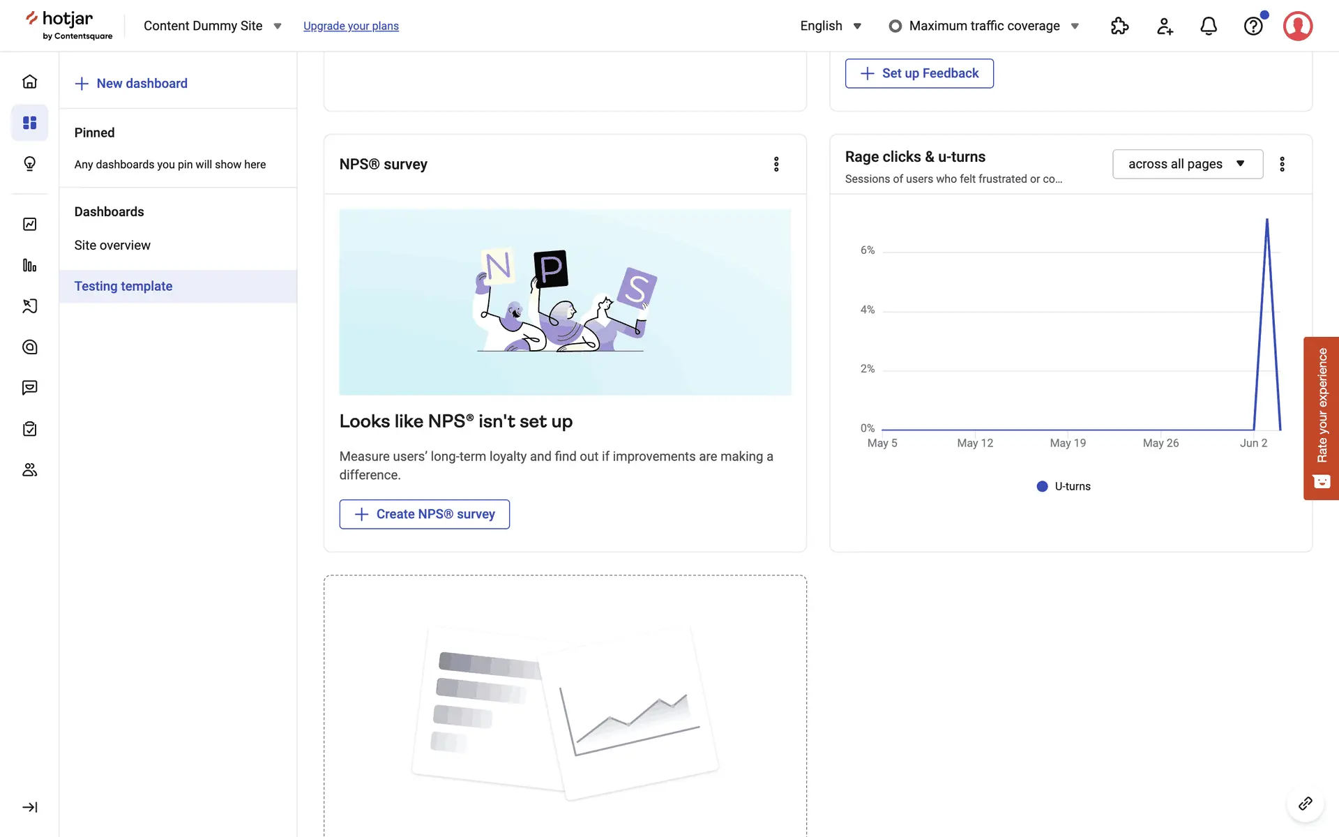Open the Funnels bar sidebar icon
The image size is (1339, 837).
coord(29,265)
